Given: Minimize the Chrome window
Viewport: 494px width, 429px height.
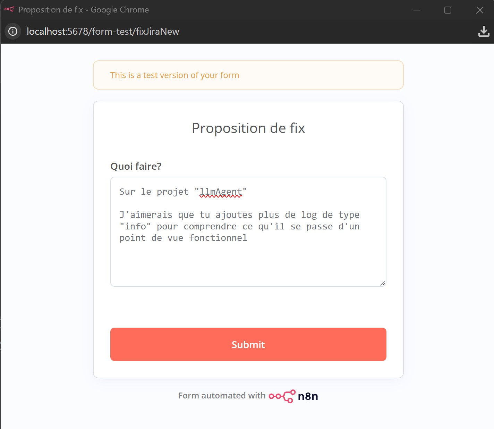Looking at the screenshot, I should (416, 10).
